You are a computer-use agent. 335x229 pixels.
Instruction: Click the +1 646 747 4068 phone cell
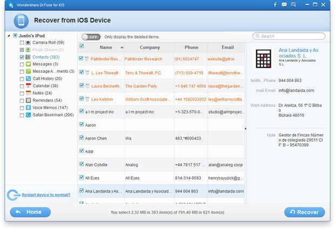[190, 86]
